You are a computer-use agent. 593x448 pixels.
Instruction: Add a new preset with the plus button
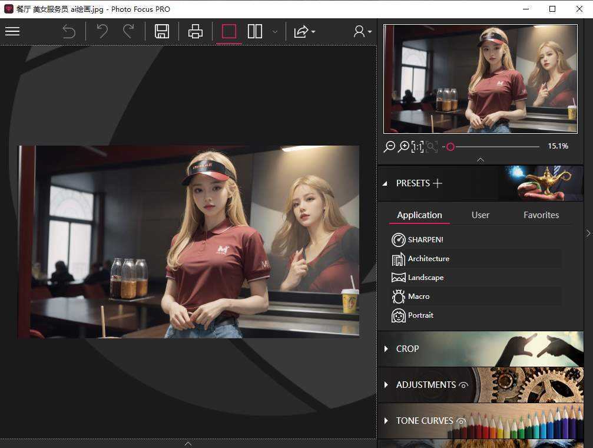click(438, 183)
